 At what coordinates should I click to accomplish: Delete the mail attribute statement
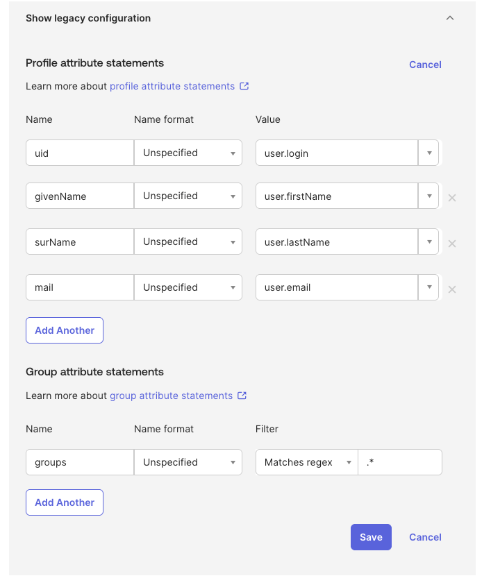tap(451, 289)
